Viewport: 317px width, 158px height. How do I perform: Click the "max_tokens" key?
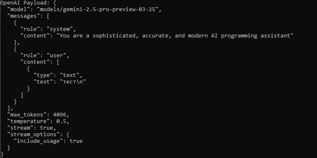(27, 115)
